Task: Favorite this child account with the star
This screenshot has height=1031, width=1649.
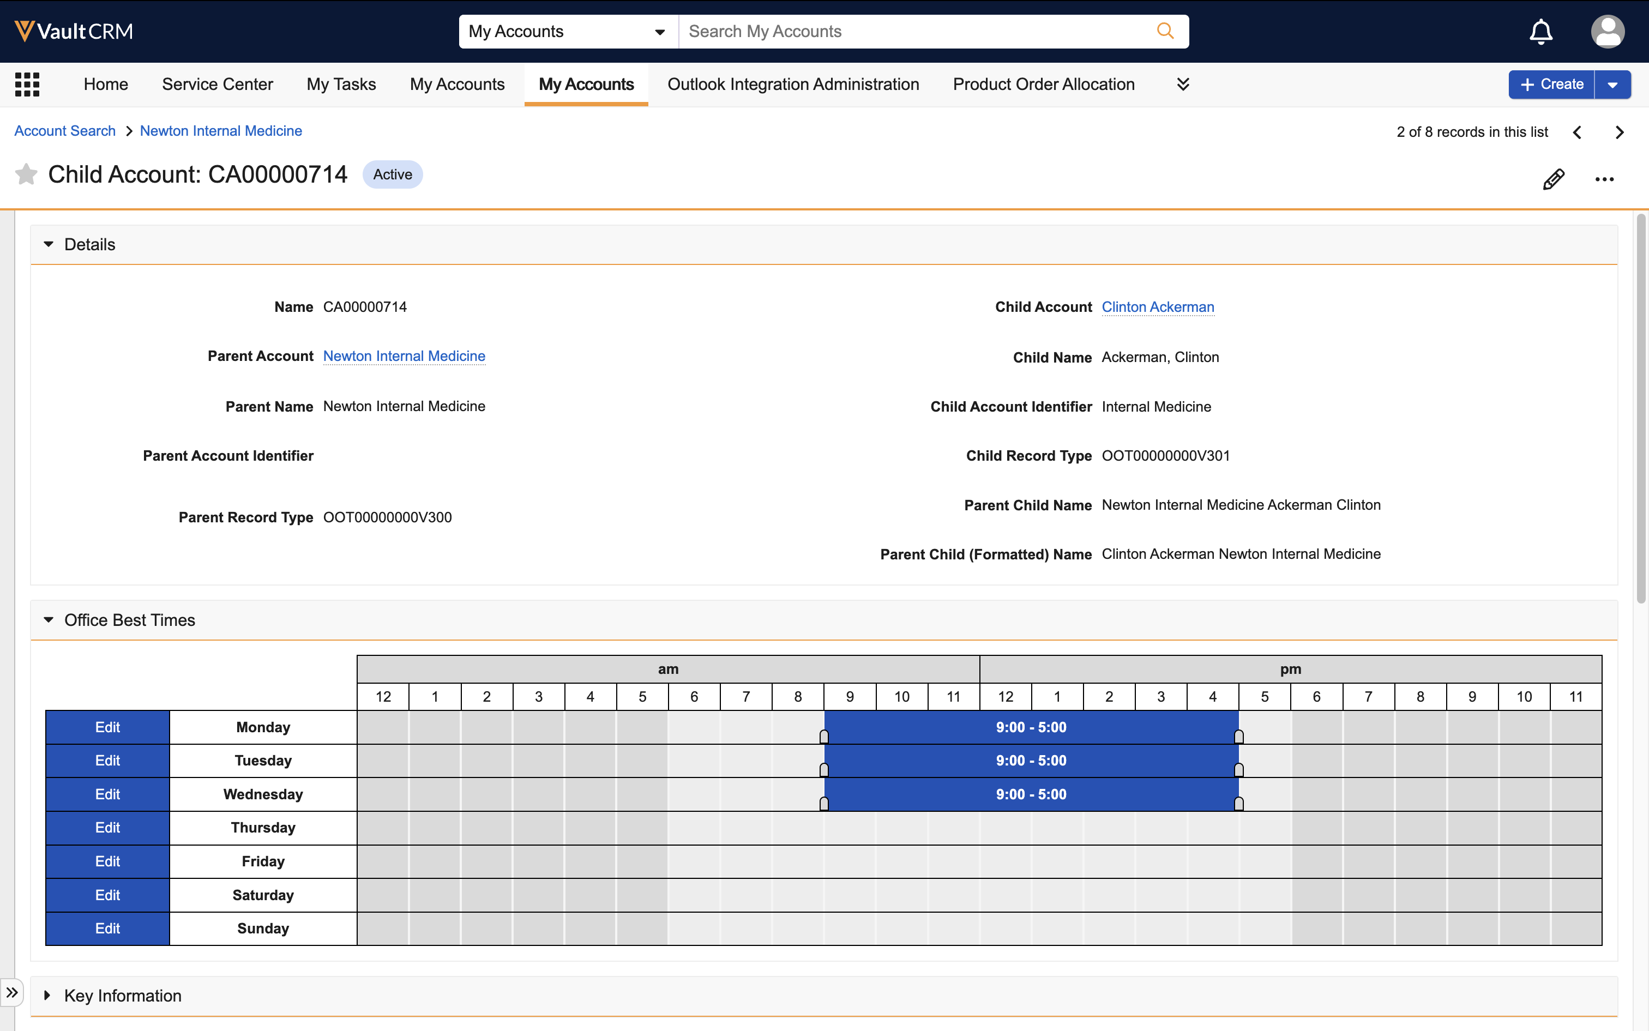Action: (26, 174)
